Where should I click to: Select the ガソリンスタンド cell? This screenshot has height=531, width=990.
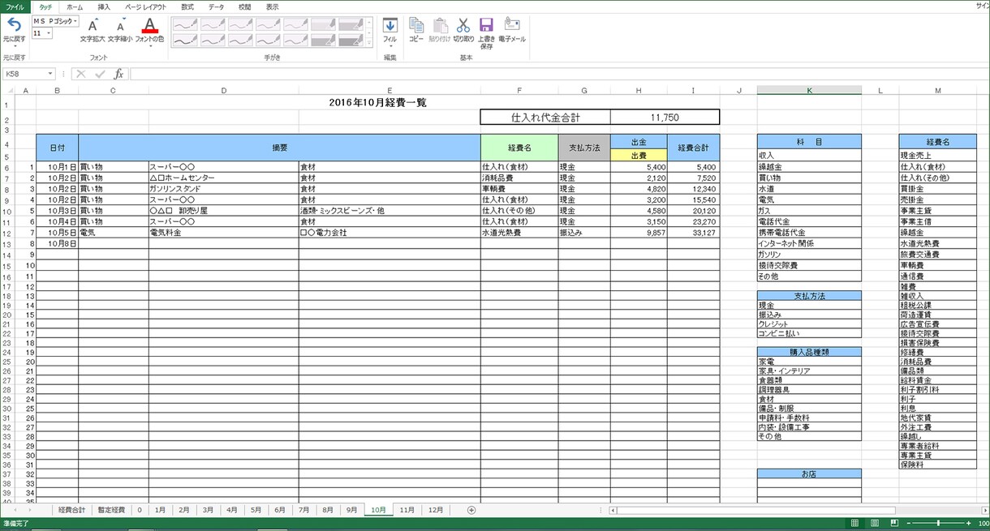[x=223, y=188]
